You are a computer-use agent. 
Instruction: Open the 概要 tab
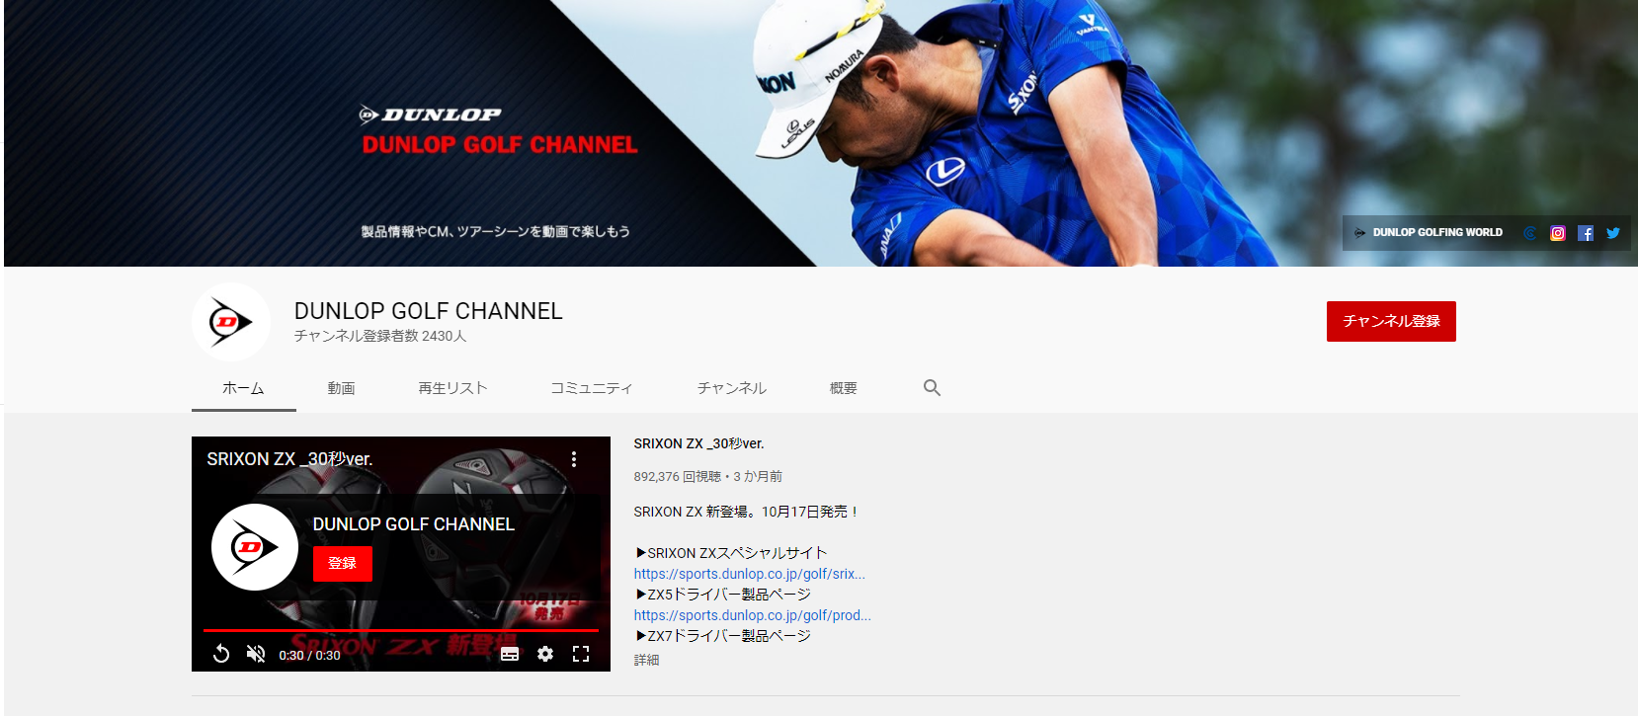[x=843, y=388]
